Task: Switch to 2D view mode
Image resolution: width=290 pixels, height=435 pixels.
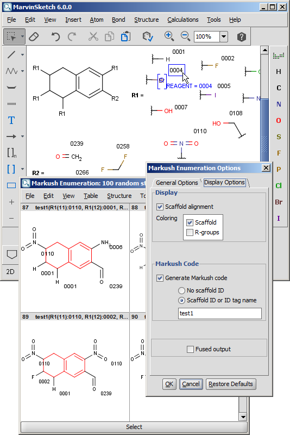Action: (x=10, y=271)
